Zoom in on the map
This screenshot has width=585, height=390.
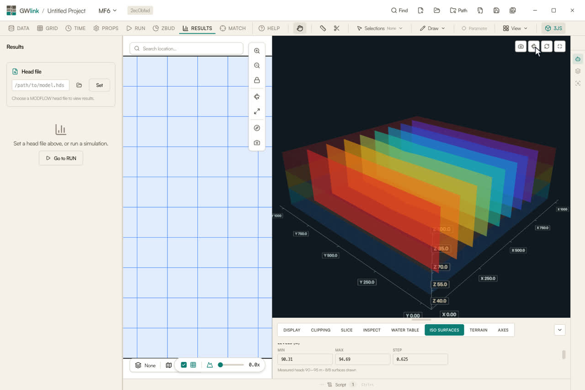pos(257,51)
